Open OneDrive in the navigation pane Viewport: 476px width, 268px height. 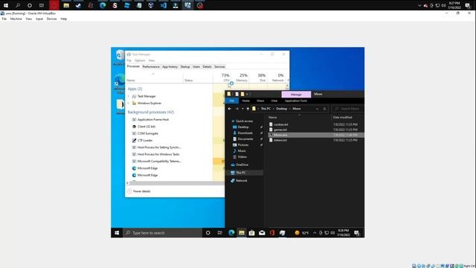[242, 165]
